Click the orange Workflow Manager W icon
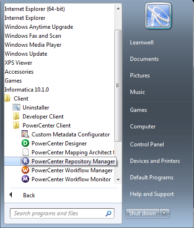Image resolution: width=194 pixels, height=228 pixels. (x=25, y=170)
